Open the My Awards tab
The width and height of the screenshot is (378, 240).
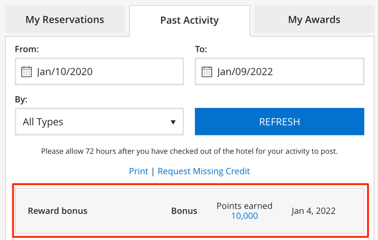[x=314, y=19]
